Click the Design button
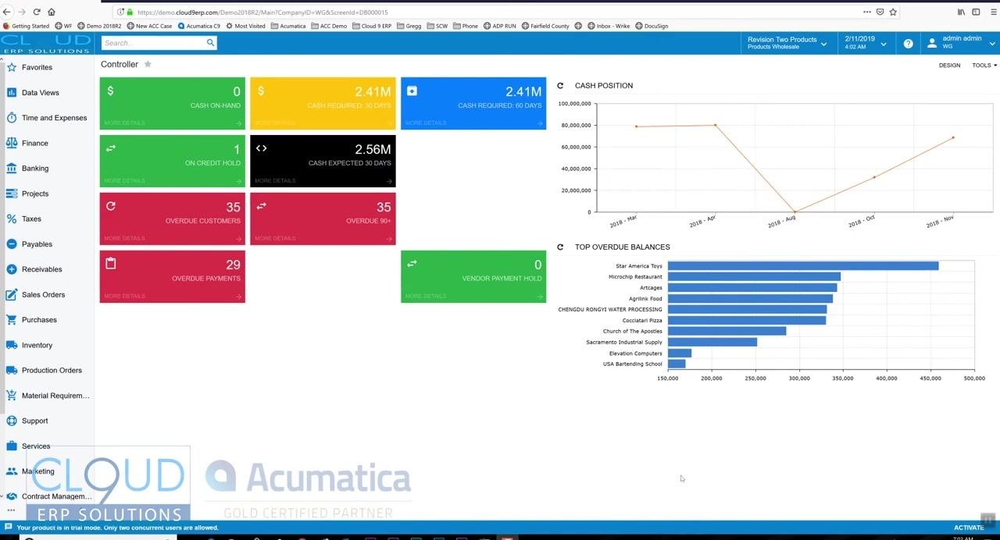This screenshot has width=1000, height=540. click(949, 66)
